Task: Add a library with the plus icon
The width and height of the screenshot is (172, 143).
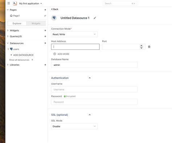Action: click(45, 65)
